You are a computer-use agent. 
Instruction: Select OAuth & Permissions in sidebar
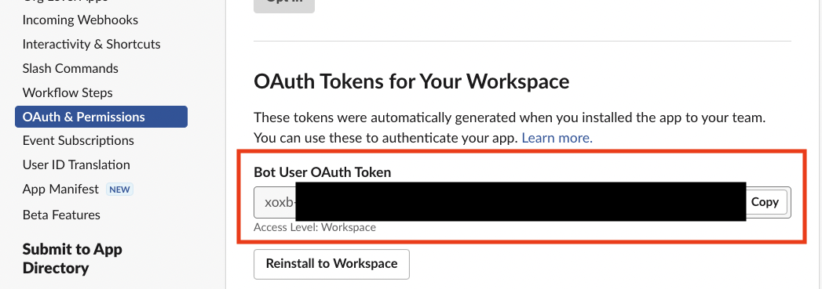point(101,117)
